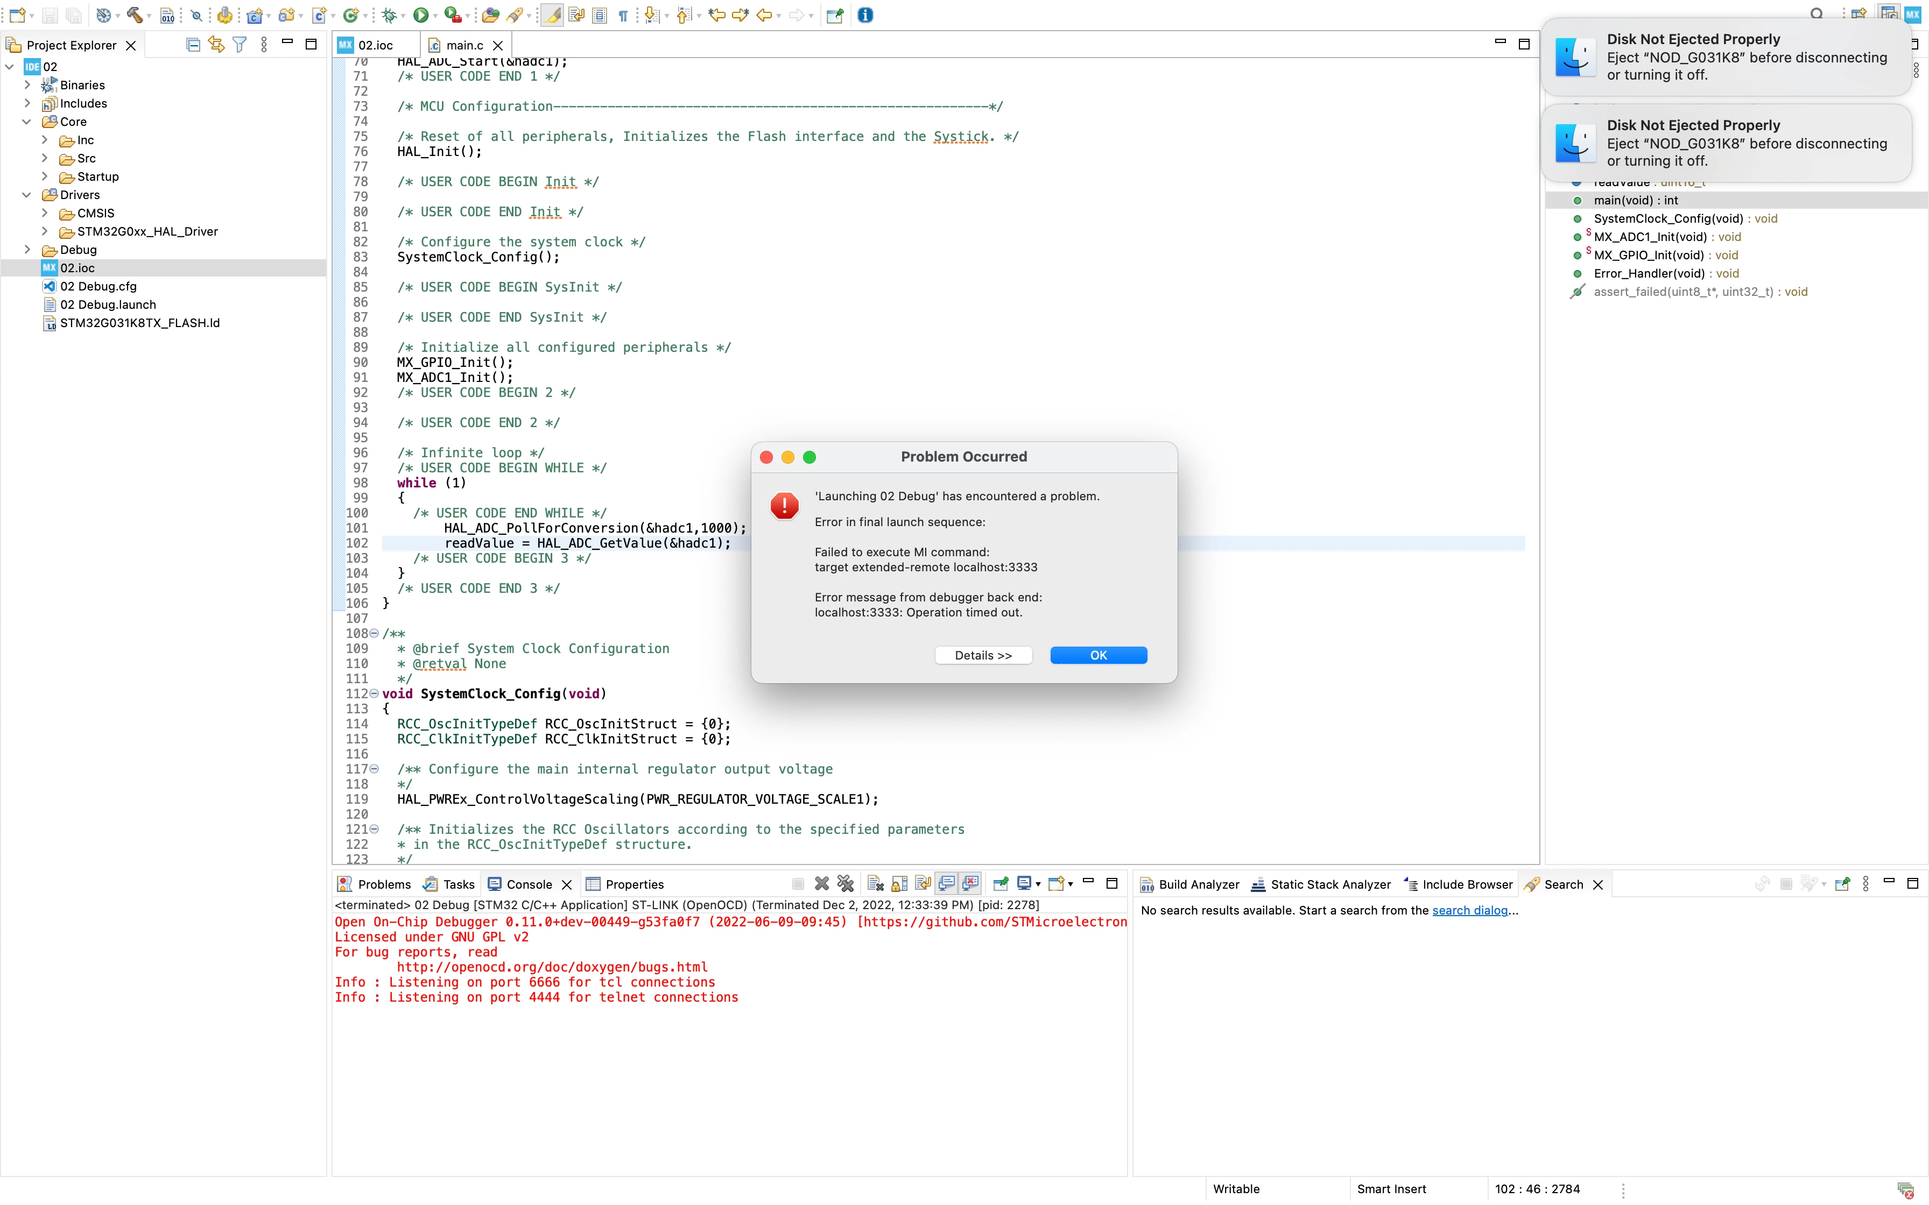The height and width of the screenshot is (1205, 1929).
Task: Click the Details >> button
Action: pos(984,655)
